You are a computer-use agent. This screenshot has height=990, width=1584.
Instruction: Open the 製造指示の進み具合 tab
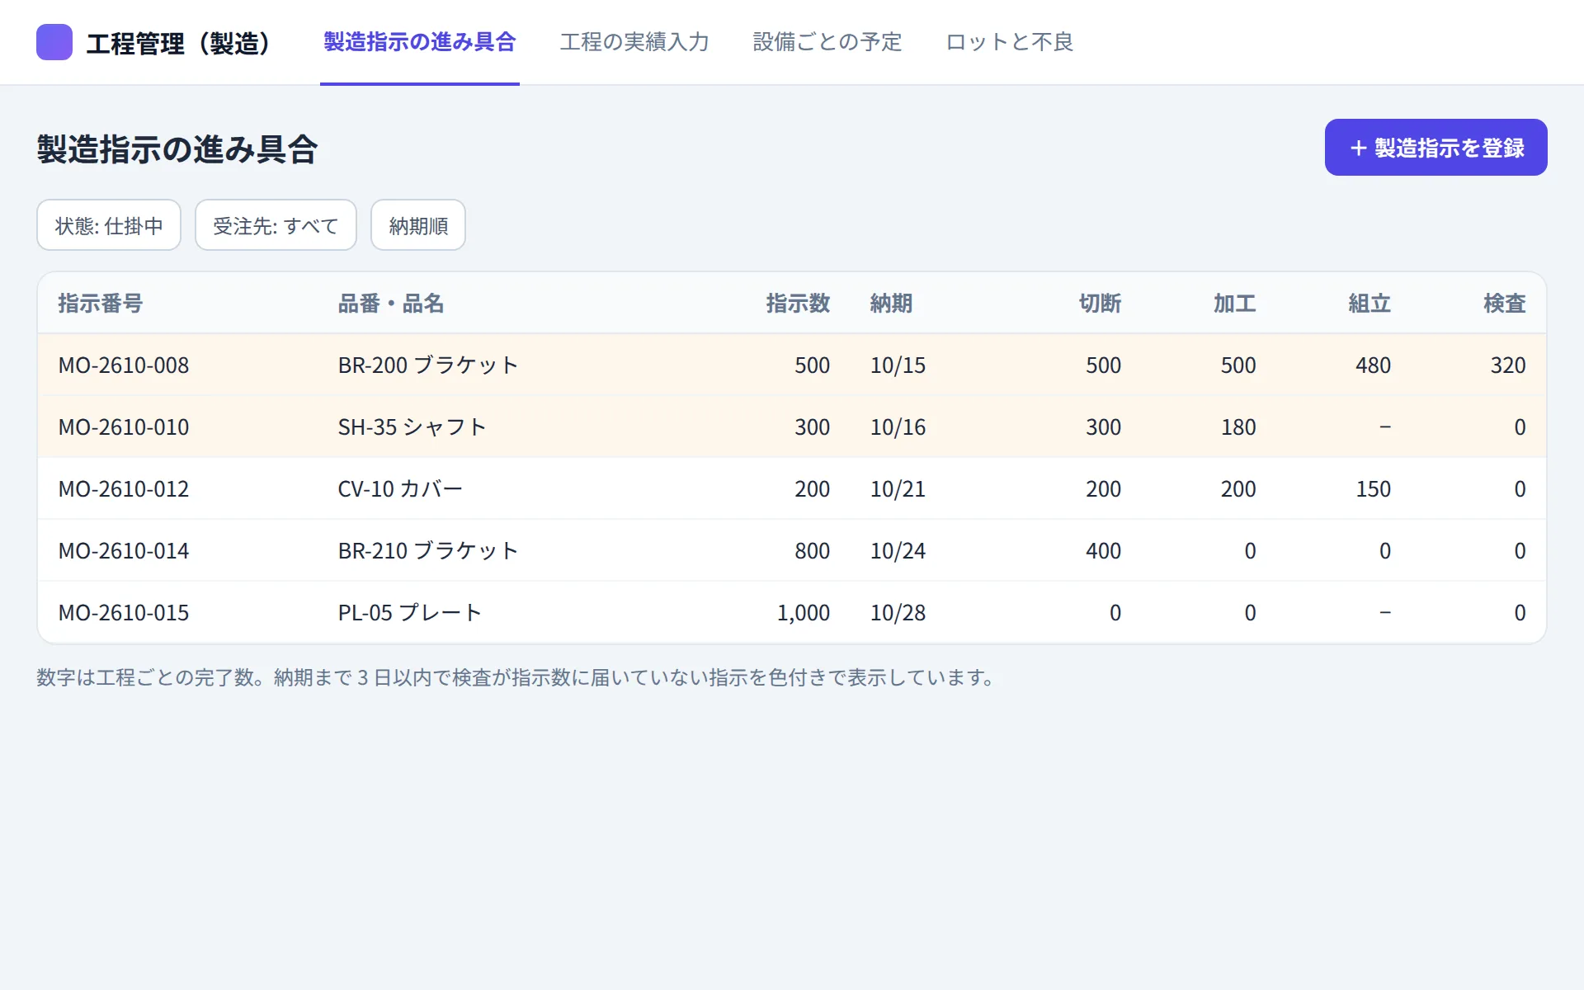click(420, 42)
